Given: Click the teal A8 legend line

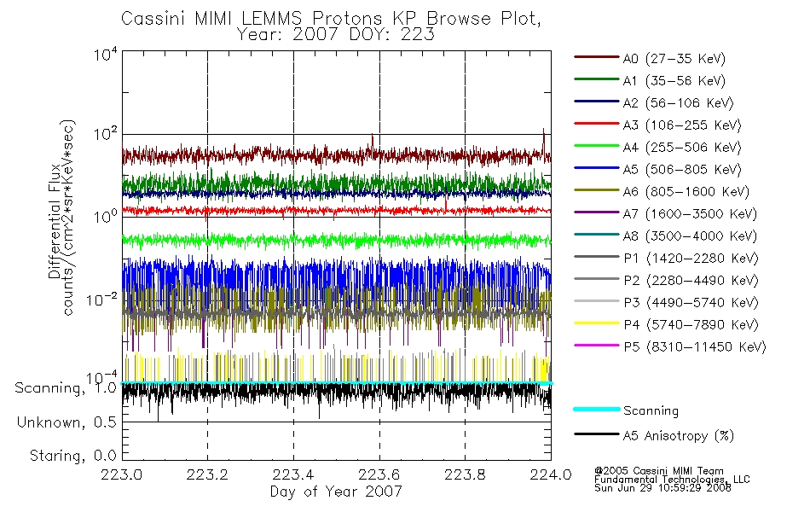Looking at the screenshot, I should pos(597,235).
